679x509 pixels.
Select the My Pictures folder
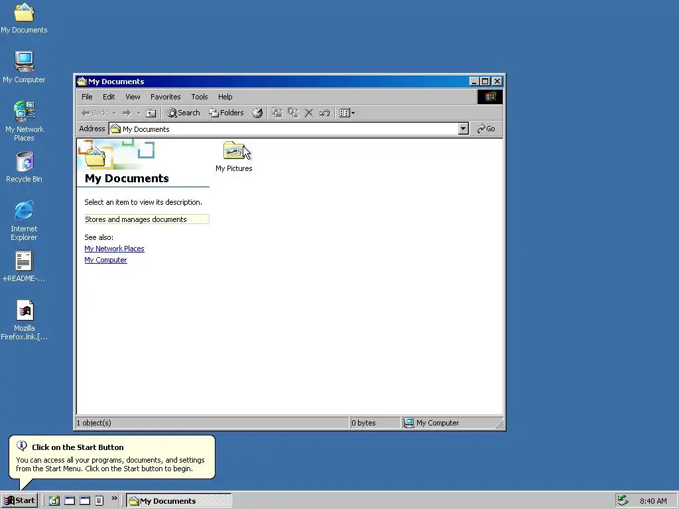click(x=234, y=156)
